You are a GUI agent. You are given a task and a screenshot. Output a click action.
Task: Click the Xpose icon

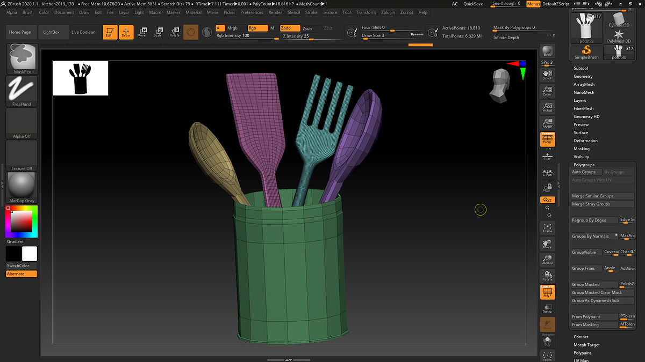(x=547, y=356)
